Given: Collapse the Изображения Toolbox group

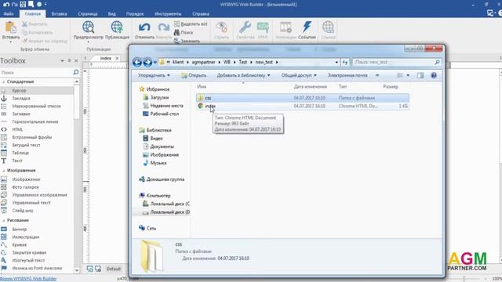Looking at the screenshot, I should coord(4,171).
